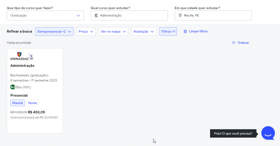
Task: Click the trash icon beside Limpar filtros
Action: coord(185,31)
